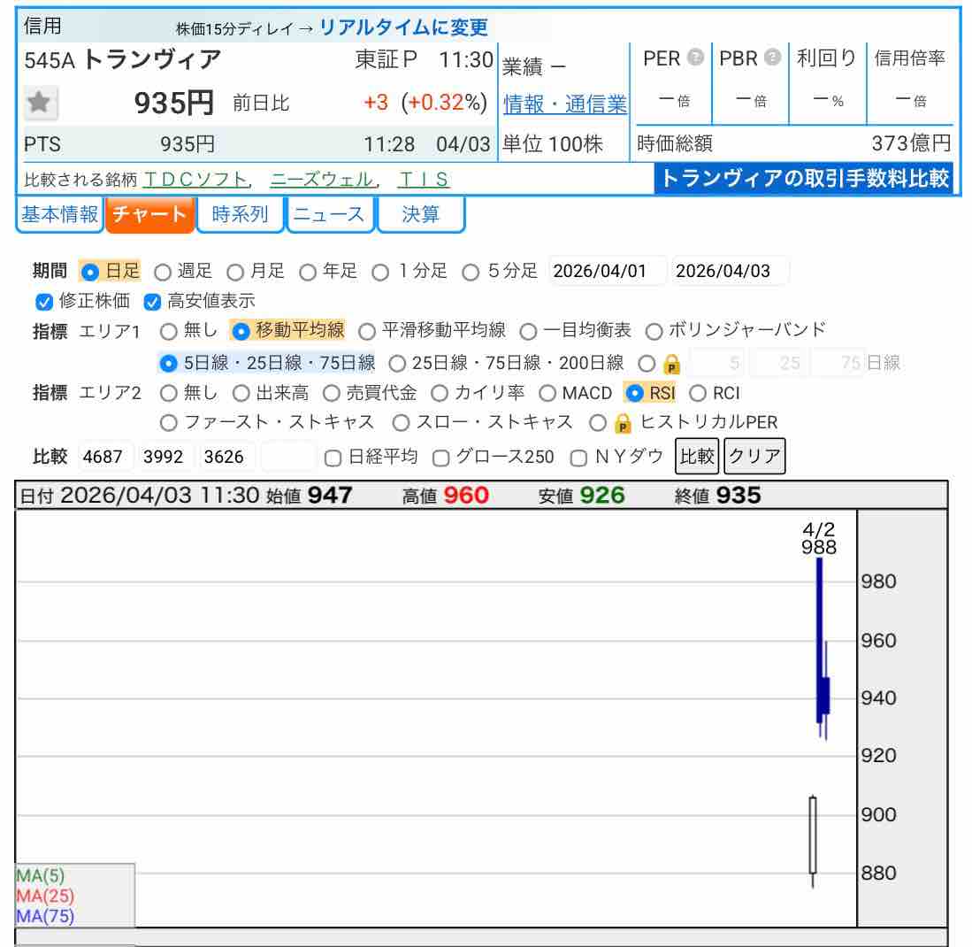Image resolution: width=972 pixels, height=947 pixels.
Task: Click the start date field 2026/04/01
Action: pyautogui.click(x=607, y=272)
